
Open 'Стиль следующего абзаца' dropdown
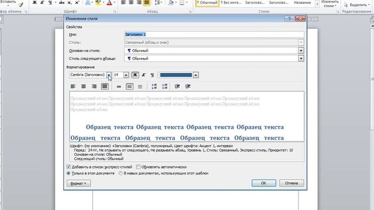click(301, 58)
